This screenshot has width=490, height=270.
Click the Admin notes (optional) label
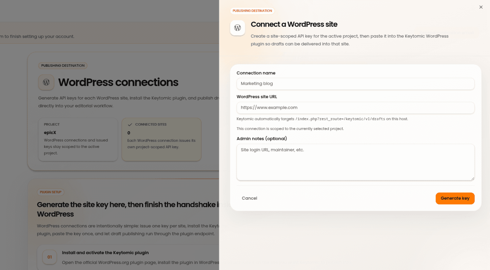(x=262, y=138)
